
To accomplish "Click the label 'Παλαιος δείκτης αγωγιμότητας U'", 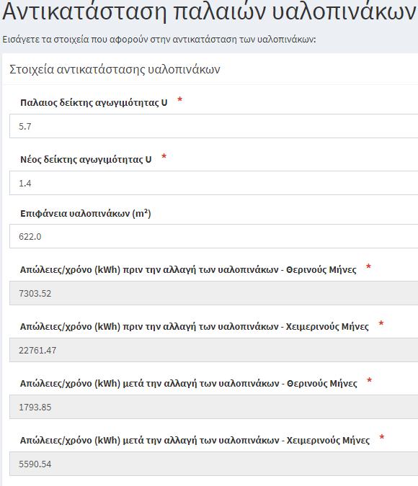I will click(x=94, y=102).
